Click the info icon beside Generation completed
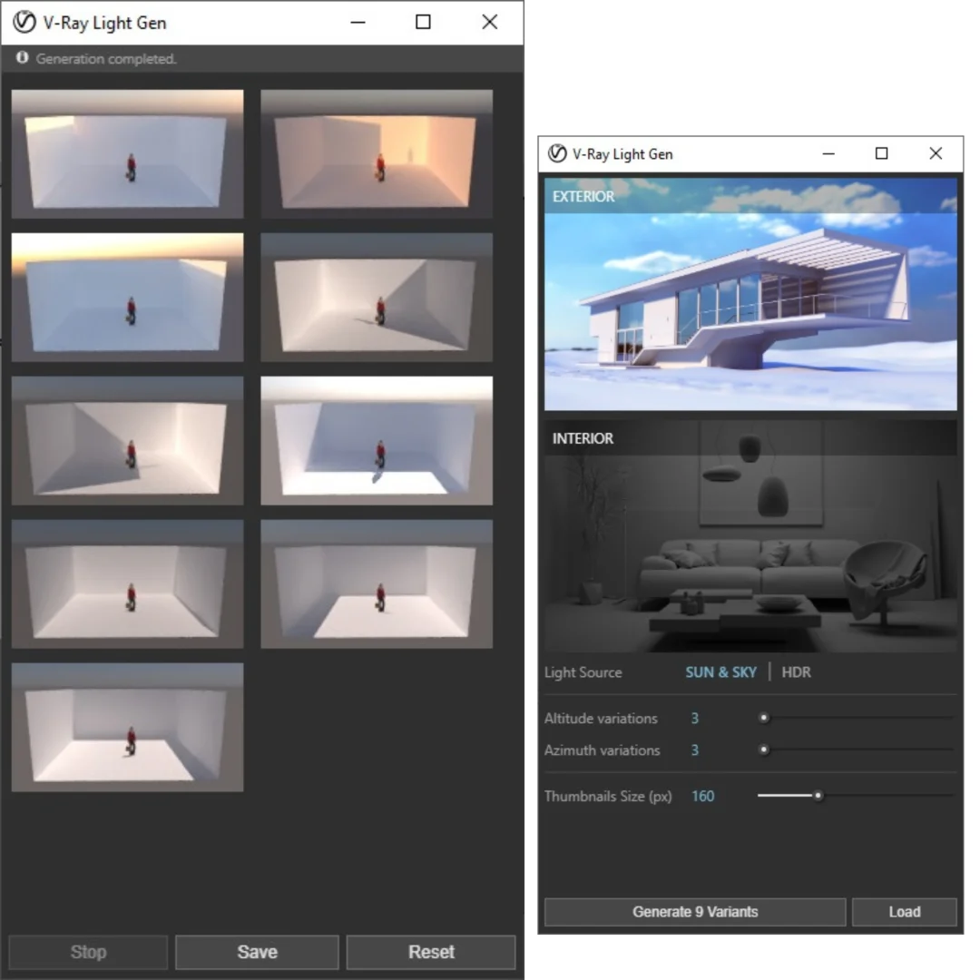Screen dimensions: 980x980 click(x=23, y=58)
